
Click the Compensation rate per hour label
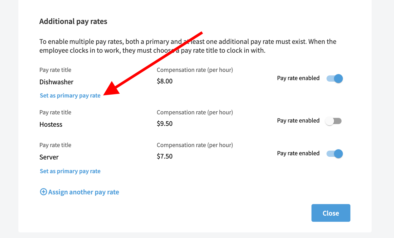(195, 70)
